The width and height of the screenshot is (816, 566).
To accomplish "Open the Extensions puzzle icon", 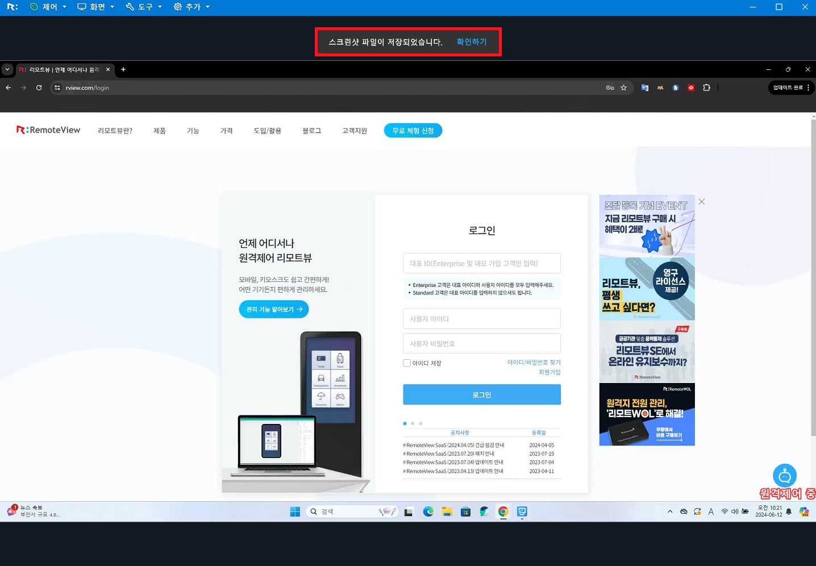I will point(706,88).
